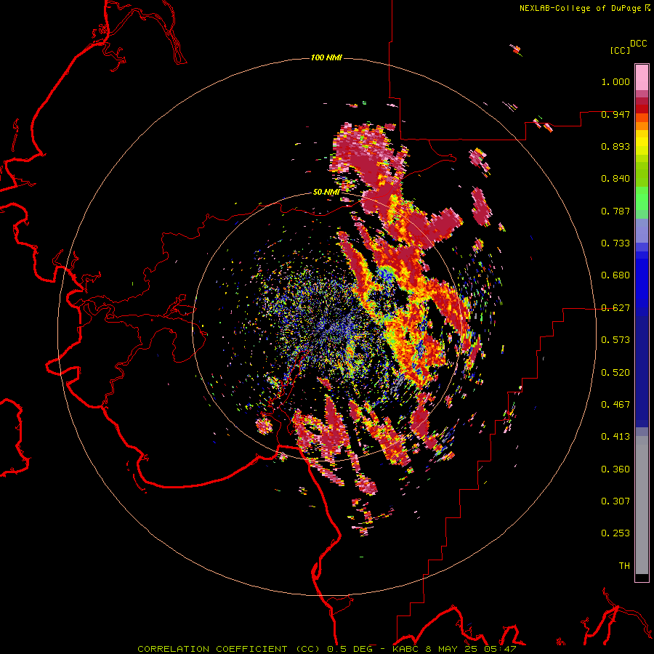Pick the gray legend color near 0.307
This screenshot has height=654, width=654.
point(642,505)
